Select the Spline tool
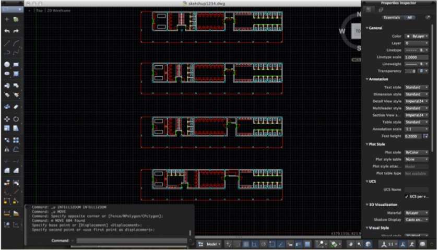The image size is (438, 250). [16, 52]
